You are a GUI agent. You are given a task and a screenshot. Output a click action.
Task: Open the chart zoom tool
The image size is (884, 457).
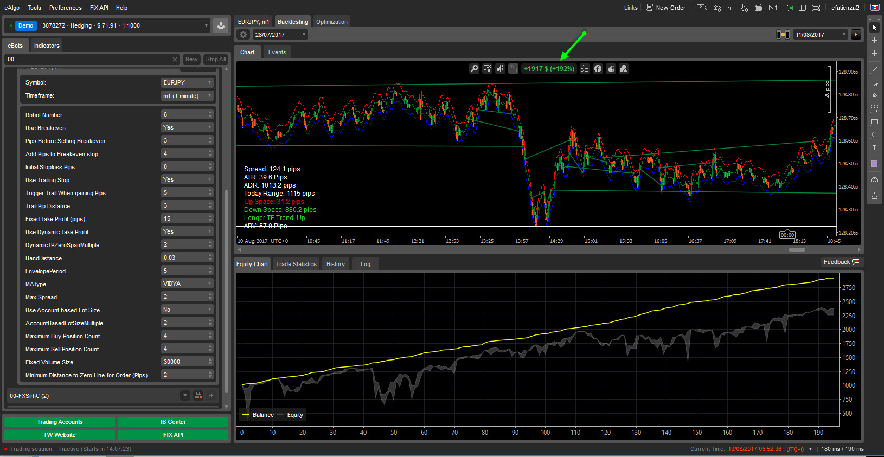474,69
